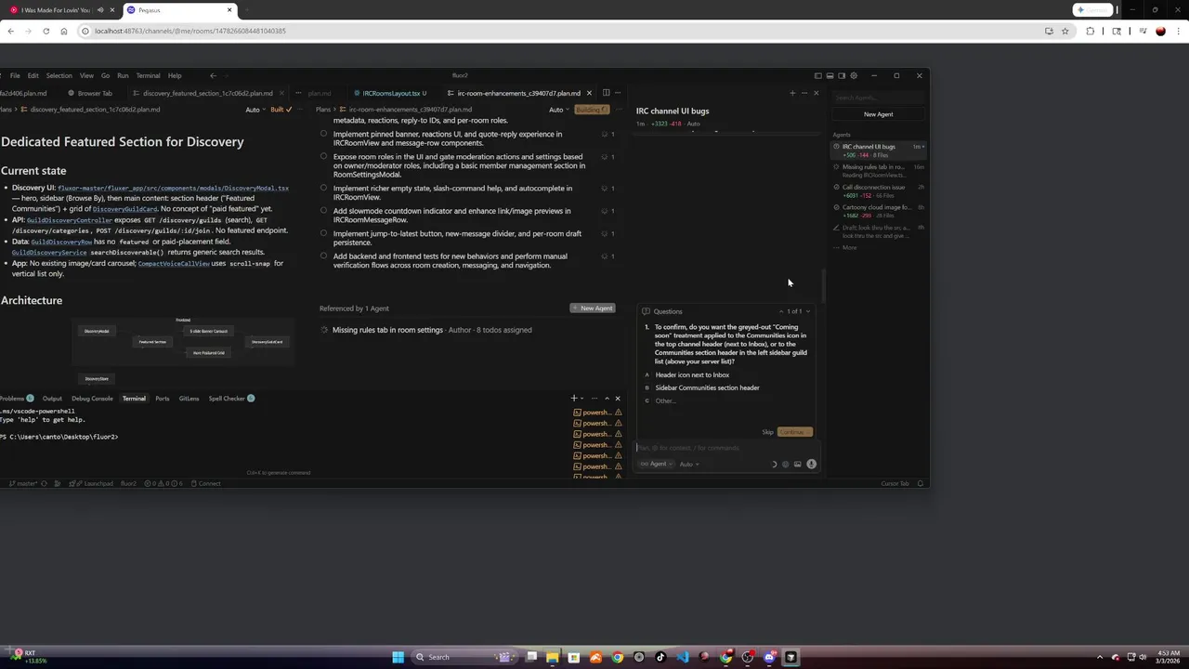
Task: Click the browser bookmark star icon
Action: [x=1065, y=31]
